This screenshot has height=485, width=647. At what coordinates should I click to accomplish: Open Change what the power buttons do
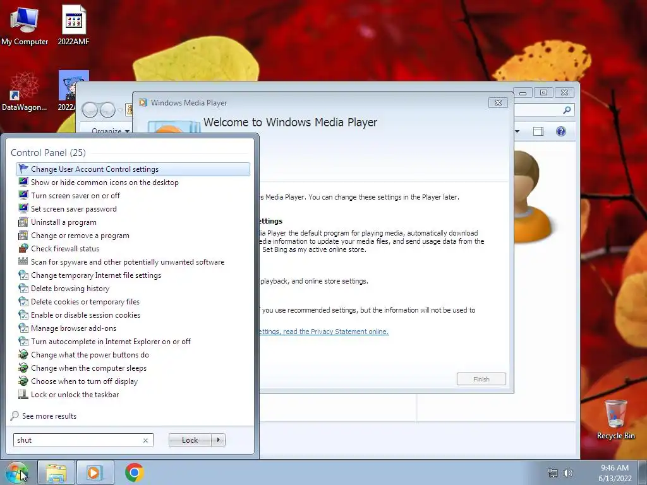pos(133,355)
